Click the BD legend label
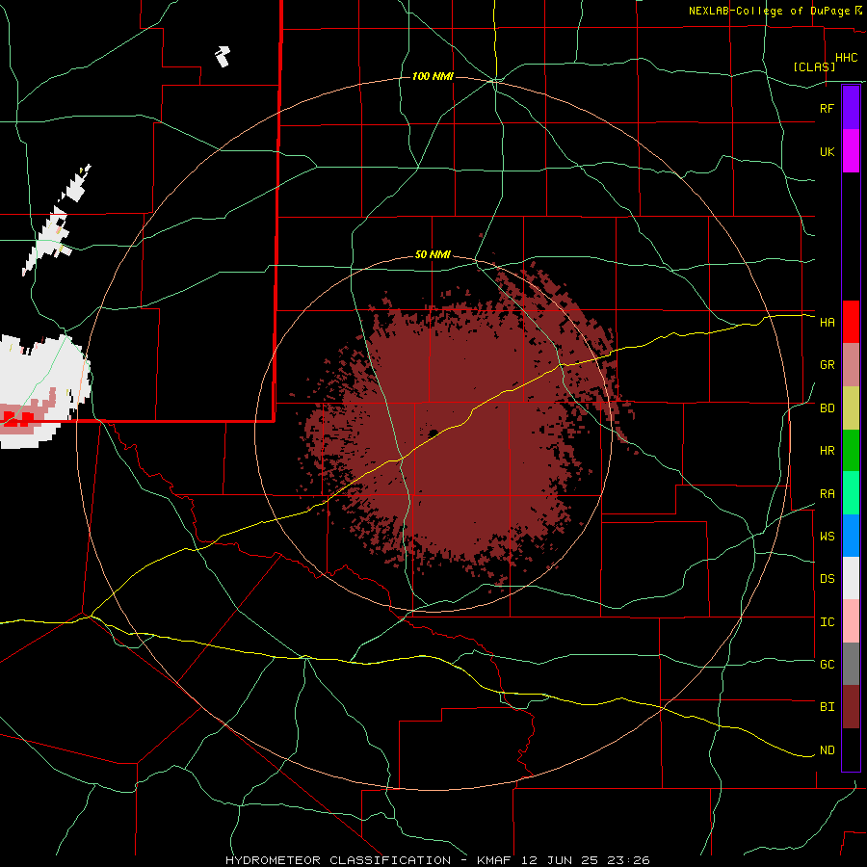 (828, 408)
